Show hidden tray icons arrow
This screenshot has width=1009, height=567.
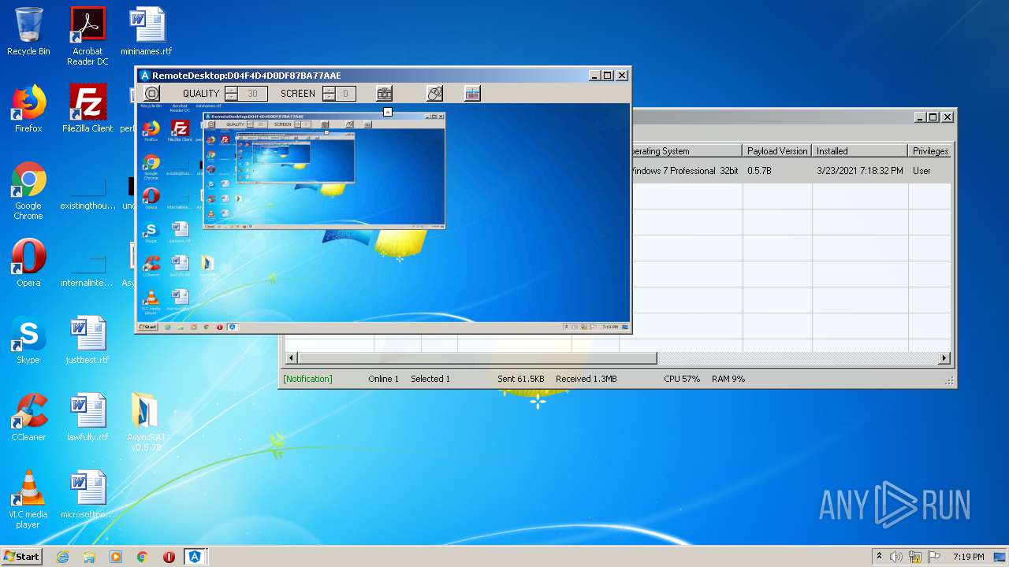click(879, 557)
